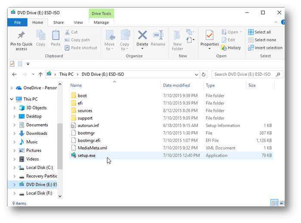Click navigation pane scroll down arrow
The width and height of the screenshot is (301, 223).
click(60, 196)
